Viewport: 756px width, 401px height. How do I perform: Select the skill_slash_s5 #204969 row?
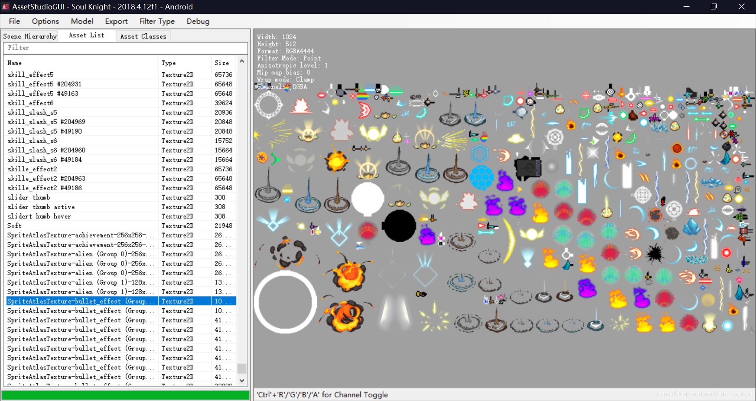(x=121, y=122)
